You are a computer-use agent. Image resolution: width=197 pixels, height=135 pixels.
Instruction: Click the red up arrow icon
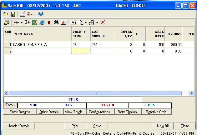point(49,22)
